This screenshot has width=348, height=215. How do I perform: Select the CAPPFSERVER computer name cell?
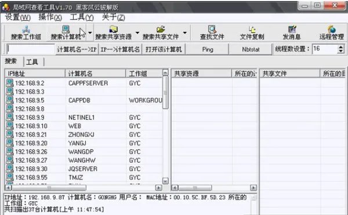pyautogui.click(x=88, y=83)
